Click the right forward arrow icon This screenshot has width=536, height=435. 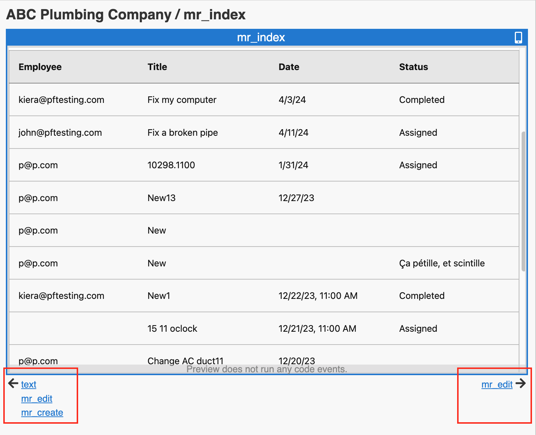click(521, 384)
